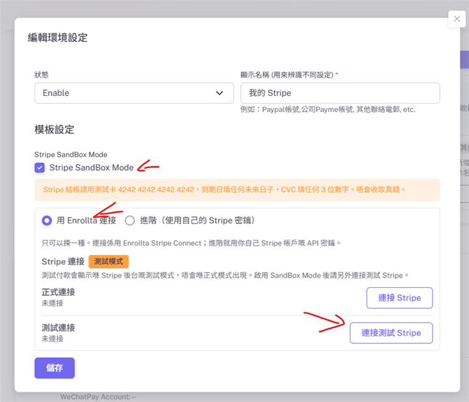Screen dimensions: 469x402
Task: Save settings with the 儲存 button
Action: [x=55, y=368]
